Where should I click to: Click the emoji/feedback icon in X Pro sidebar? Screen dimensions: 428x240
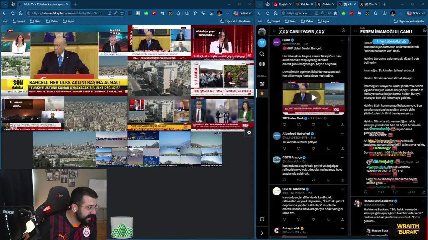(262, 219)
